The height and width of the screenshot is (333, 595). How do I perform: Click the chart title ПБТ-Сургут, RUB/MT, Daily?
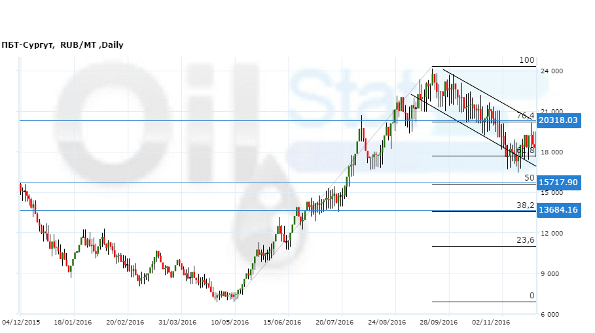62,45
